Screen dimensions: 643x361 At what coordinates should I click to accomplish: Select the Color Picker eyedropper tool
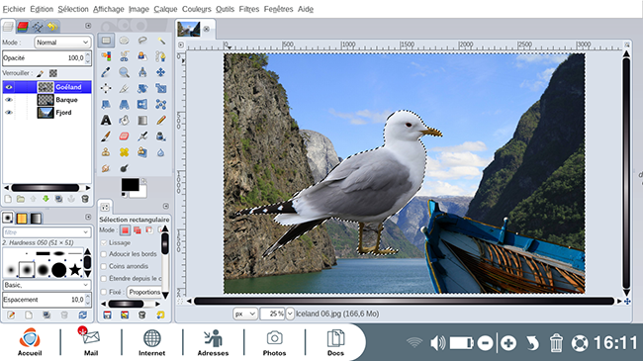(x=106, y=72)
